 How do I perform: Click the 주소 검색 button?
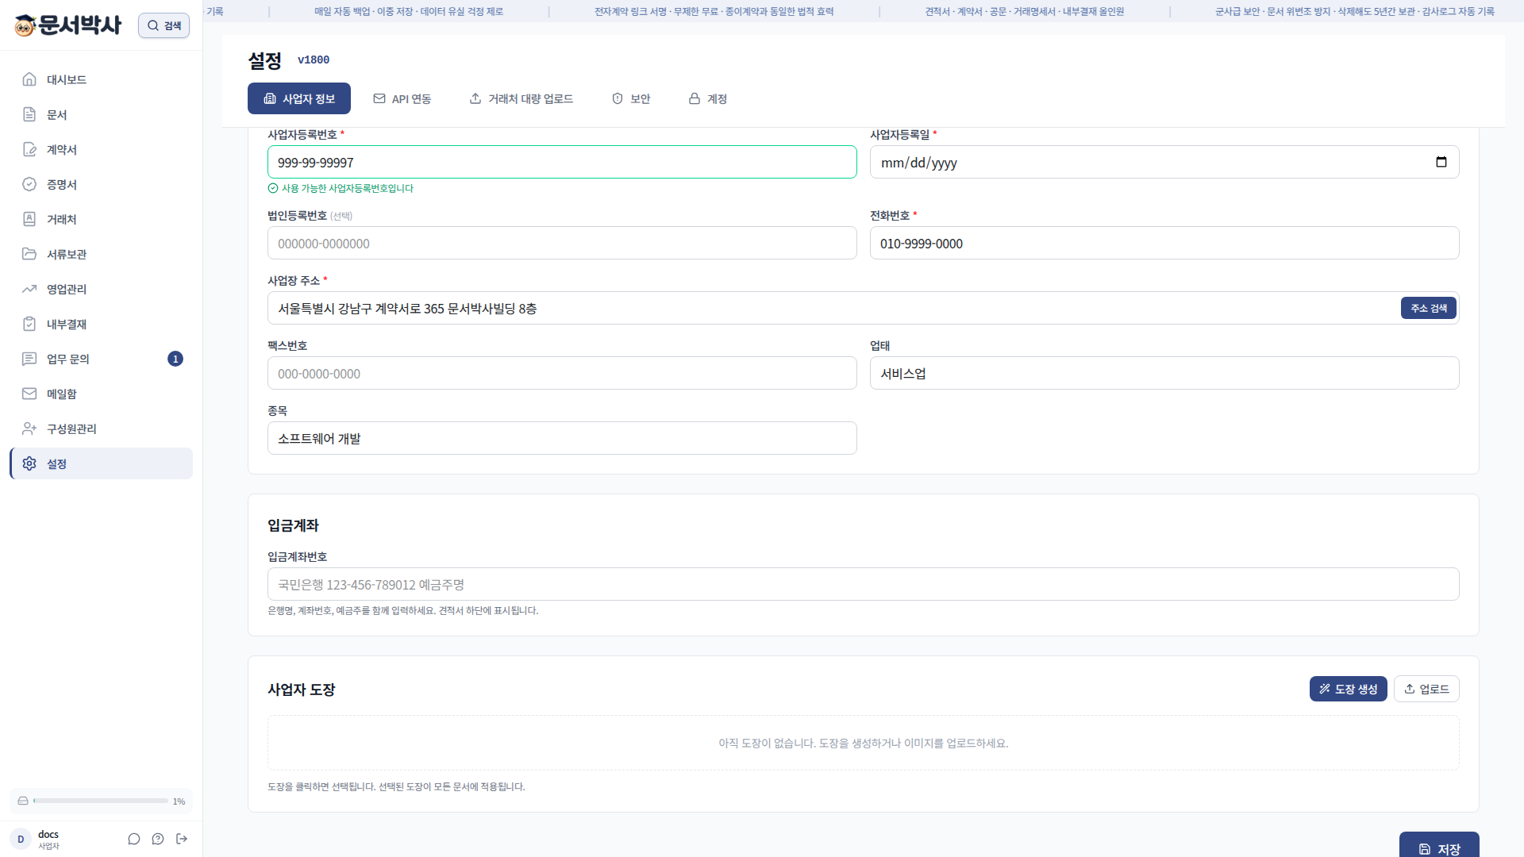[x=1428, y=308]
